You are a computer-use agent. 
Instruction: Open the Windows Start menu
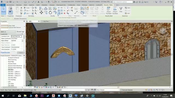coord(3,96)
